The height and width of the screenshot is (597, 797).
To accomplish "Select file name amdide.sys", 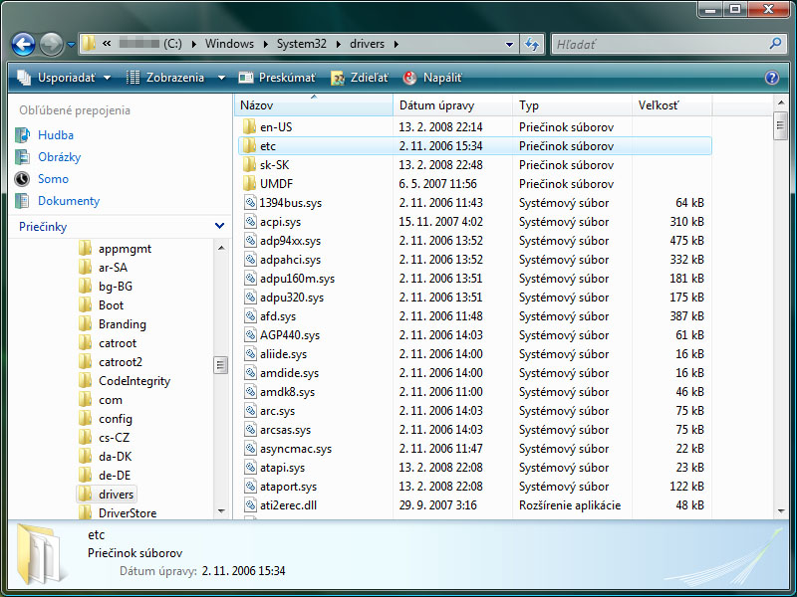I will (289, 373).
